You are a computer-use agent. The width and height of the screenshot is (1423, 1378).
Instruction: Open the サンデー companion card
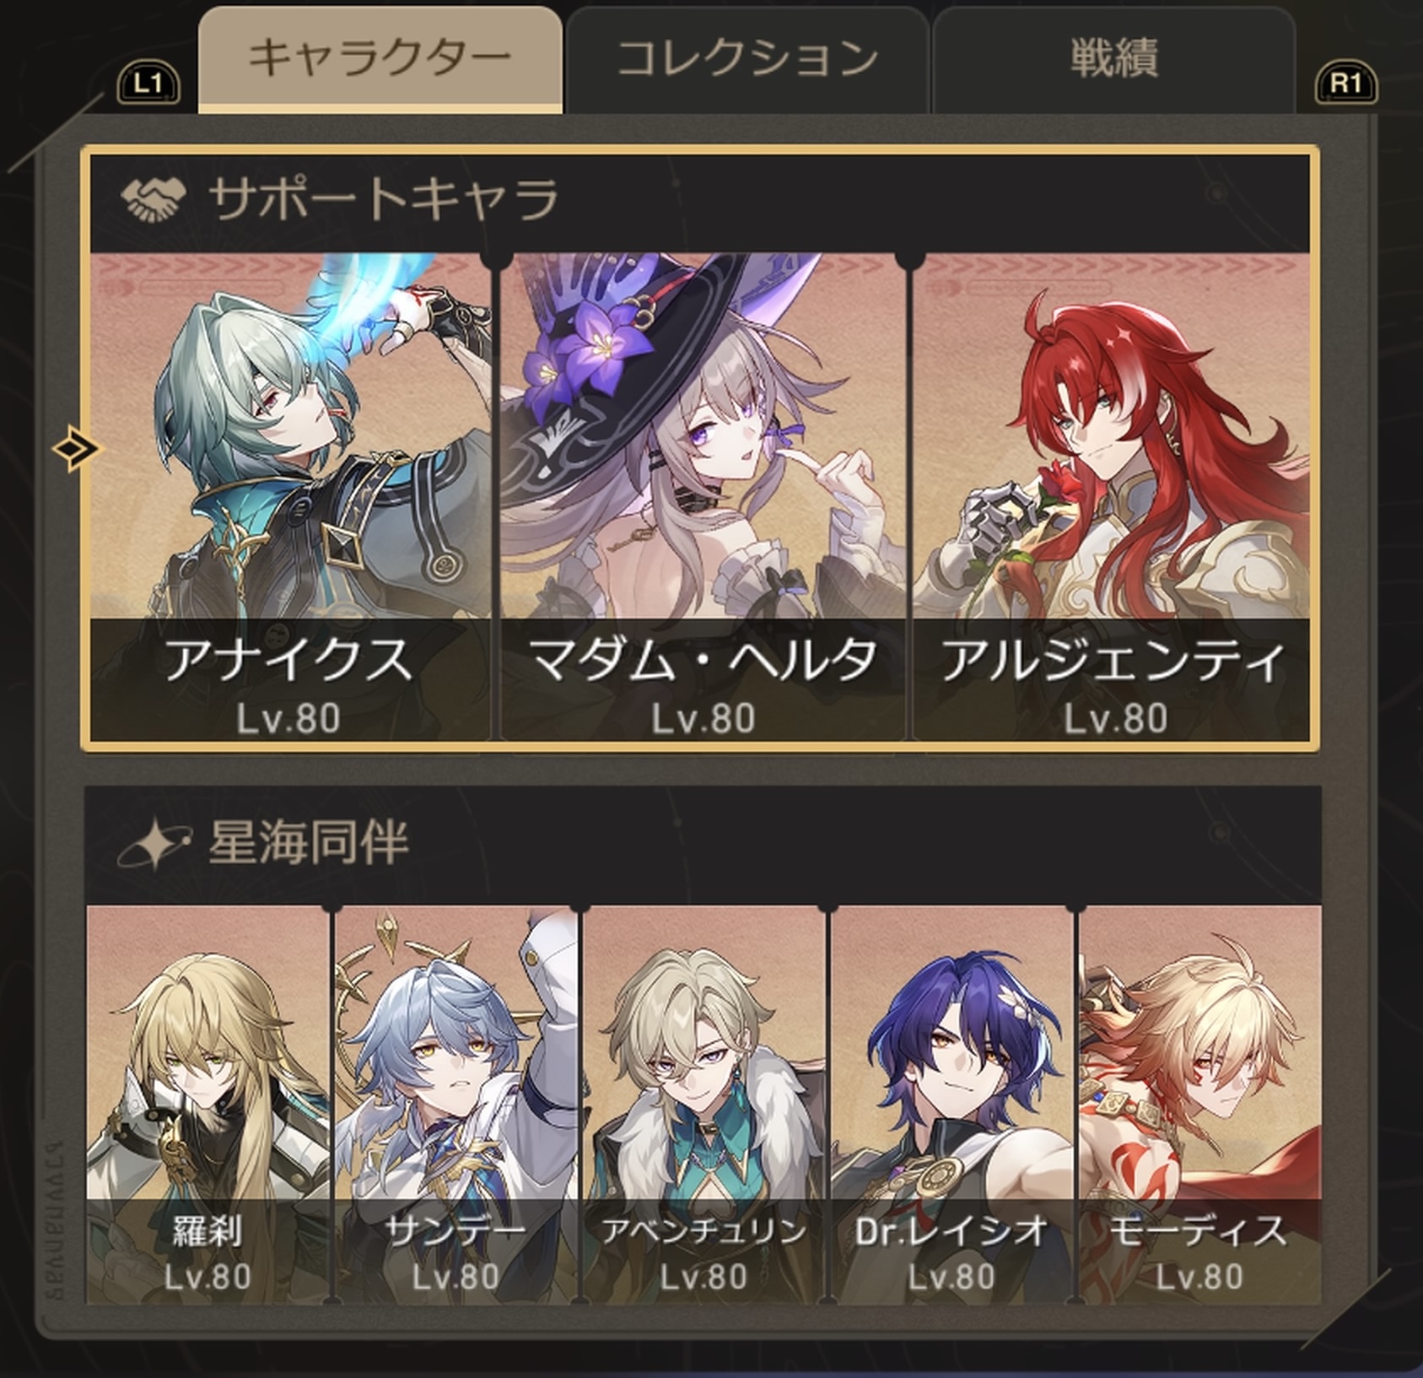coord(455,1104)
